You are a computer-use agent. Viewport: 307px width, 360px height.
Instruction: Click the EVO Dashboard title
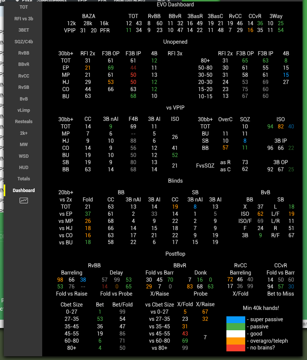(x=175, y=5)
